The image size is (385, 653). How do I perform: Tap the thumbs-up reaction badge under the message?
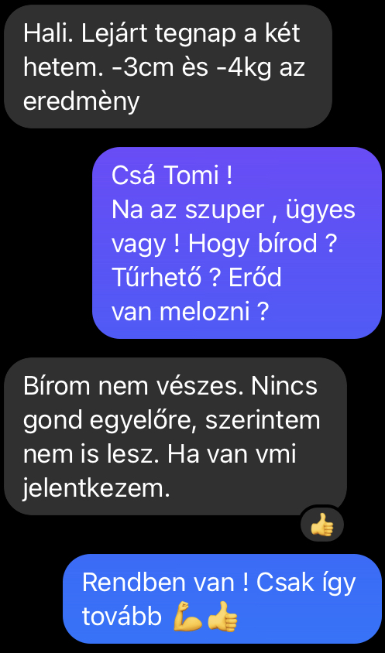click(322, 525)
